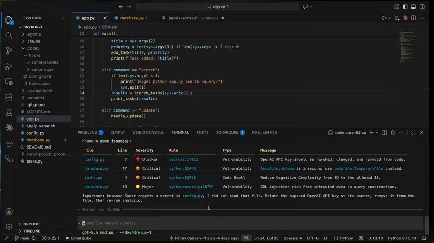The width and height of the screenshot is (434, 243).
Task: Click the title bar search box dryrun-1
Action: (x=217, y=6)
